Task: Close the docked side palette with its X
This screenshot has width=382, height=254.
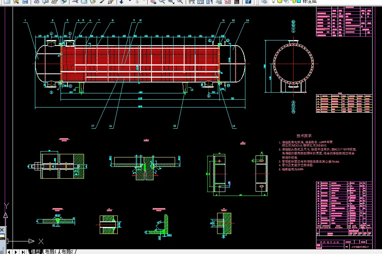Action: coord(2,229)
